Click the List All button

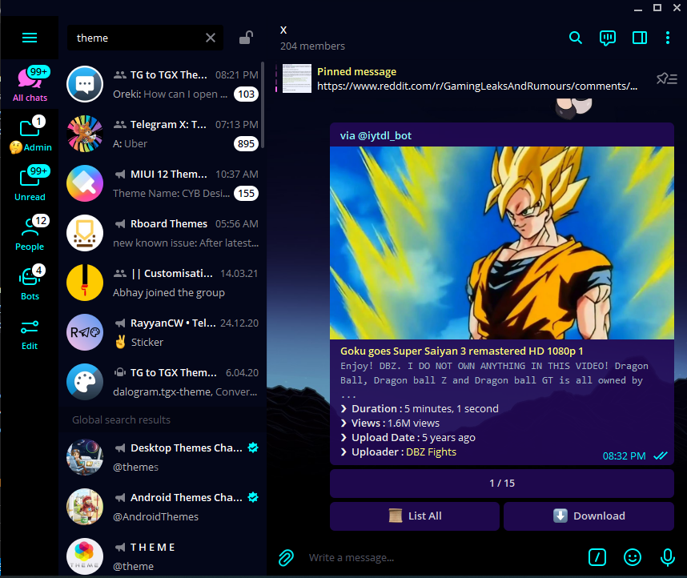pyautogui.click(x=415, y=516)
